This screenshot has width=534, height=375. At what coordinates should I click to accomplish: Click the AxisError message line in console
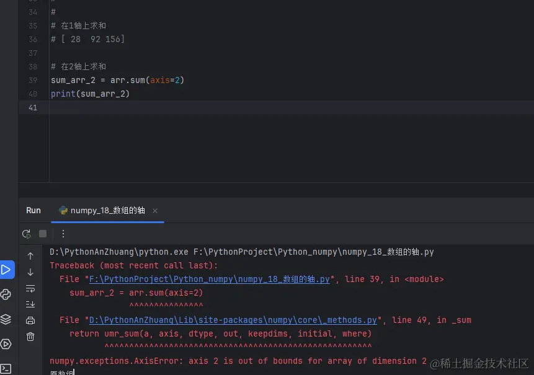coord(238,361)
